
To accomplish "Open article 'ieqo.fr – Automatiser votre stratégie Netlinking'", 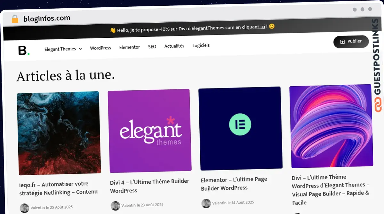I will coord(59,188).
